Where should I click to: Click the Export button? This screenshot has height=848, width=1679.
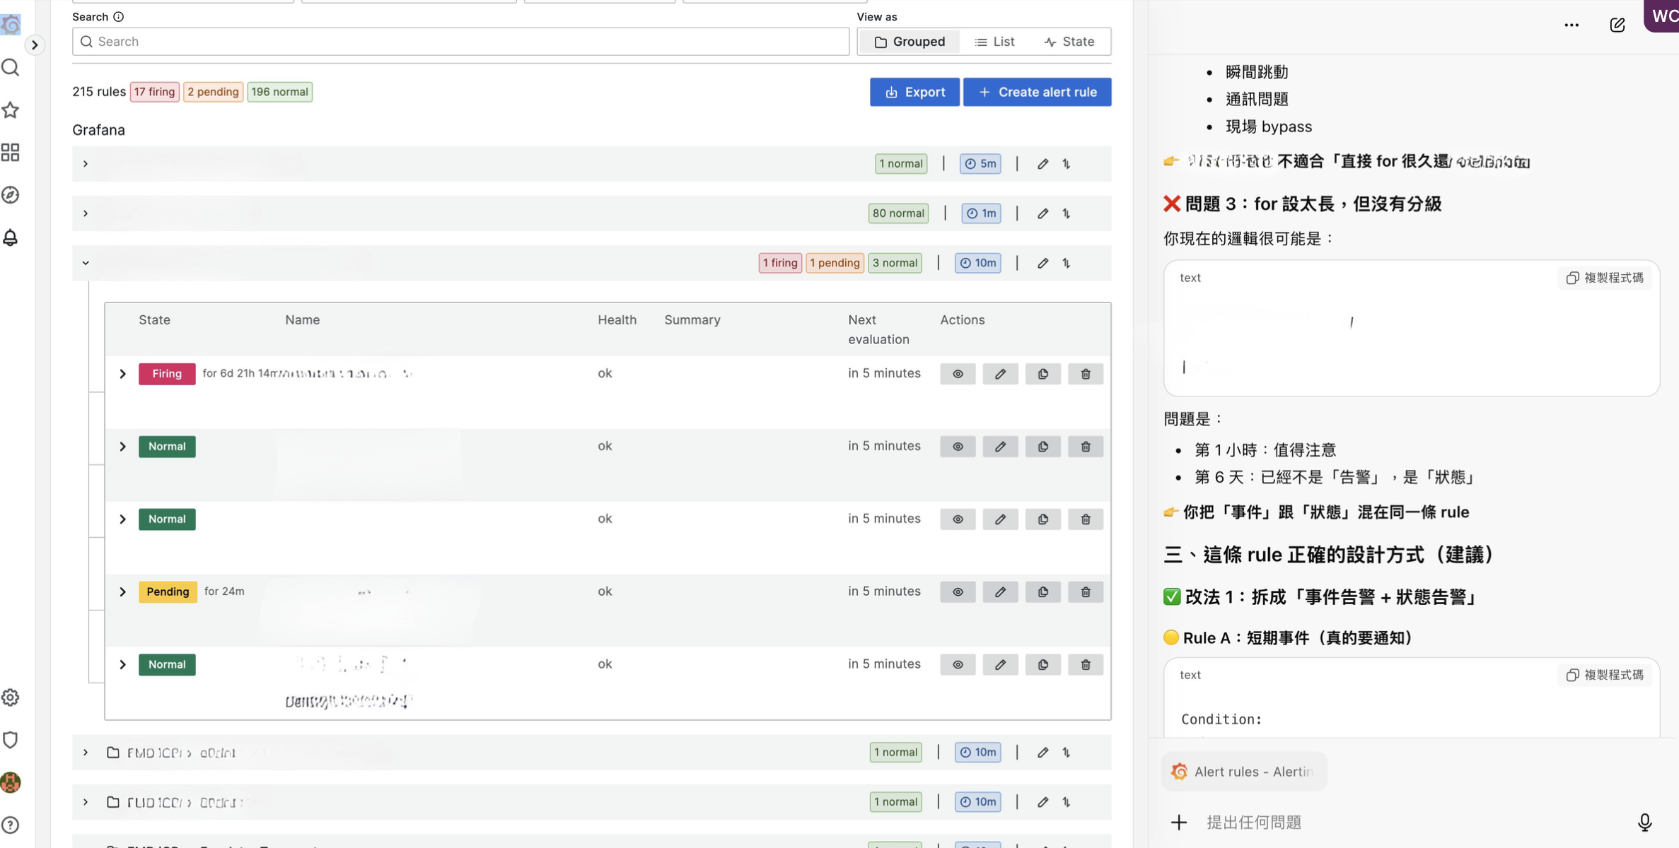click(x=914, y=92)
